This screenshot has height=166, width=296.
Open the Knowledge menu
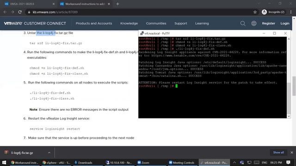[x=129, y=24]
